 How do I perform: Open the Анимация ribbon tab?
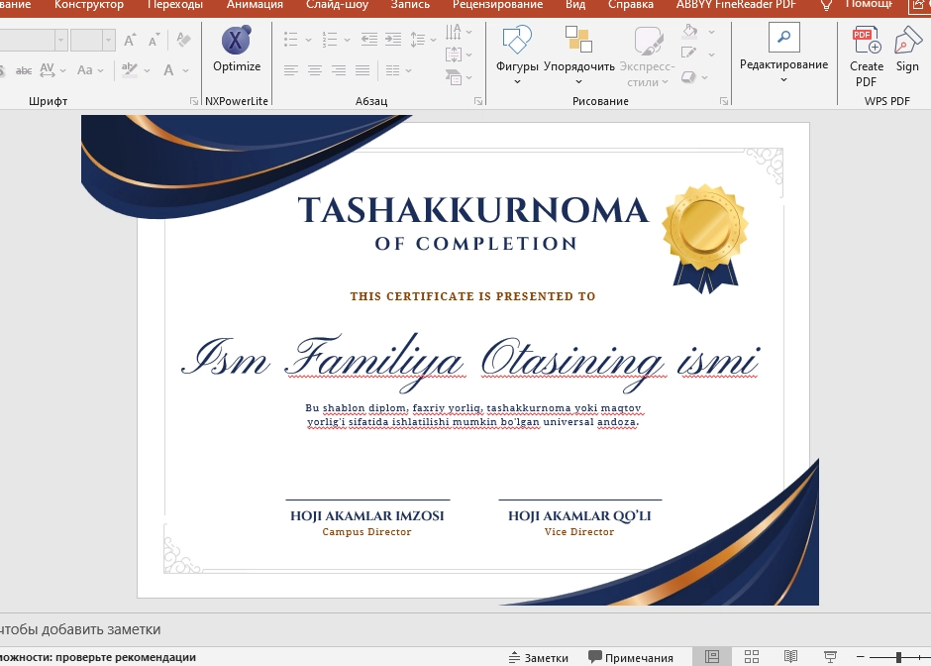tap(254, 5)
